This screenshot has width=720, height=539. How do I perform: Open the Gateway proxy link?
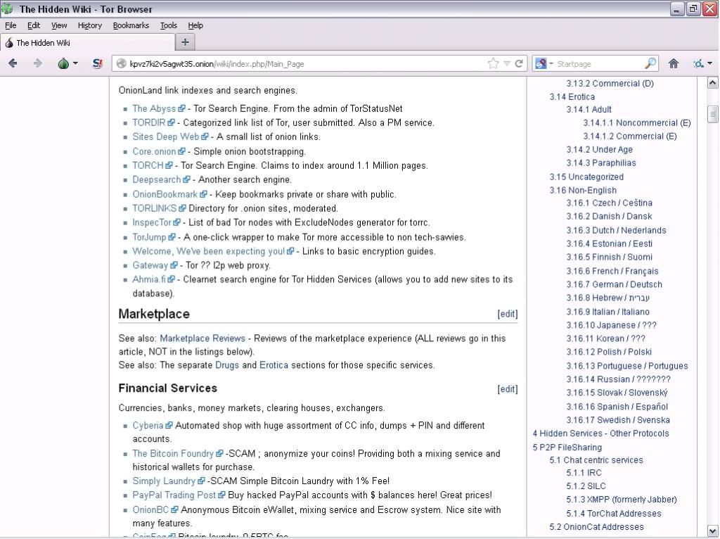[x=150, y=265]
